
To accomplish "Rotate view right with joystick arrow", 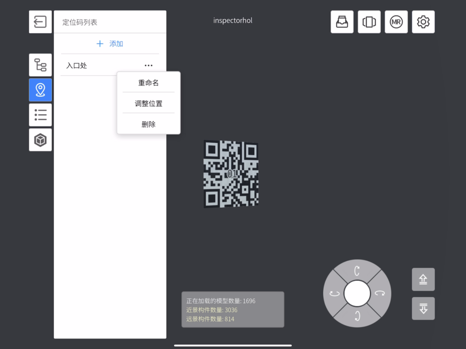I will pyautogui.click(x=380, y=294).
